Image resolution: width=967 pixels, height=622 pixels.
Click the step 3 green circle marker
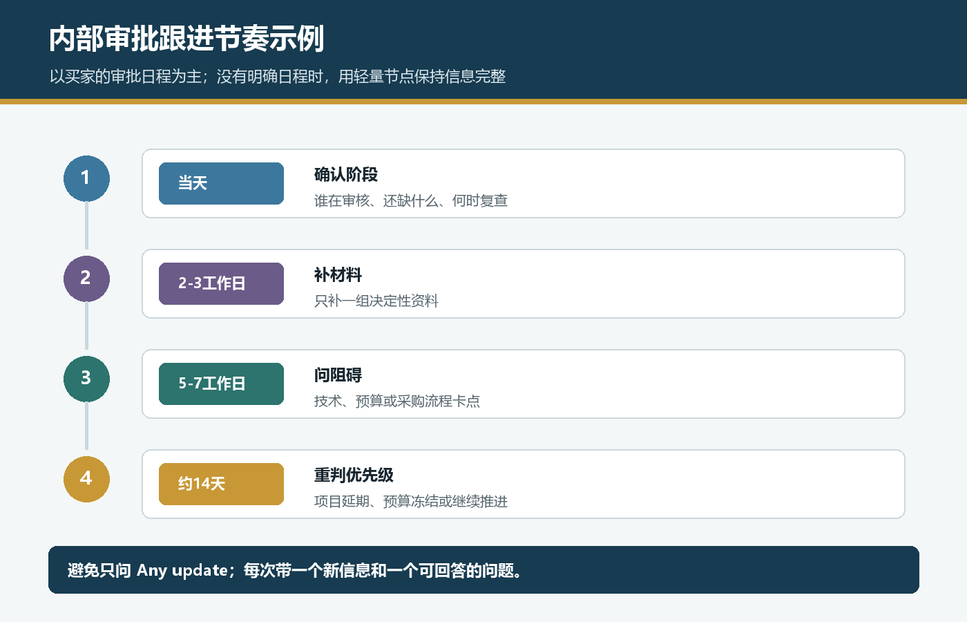[86, 379]
